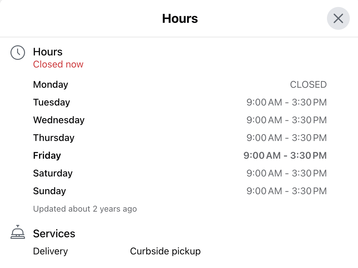Screen dimensions: 358x268
Task: Click the Monday row label
Action: click(x=51, y=85)
